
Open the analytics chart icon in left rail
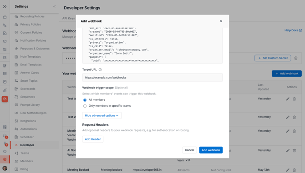(x=5, y=90)
